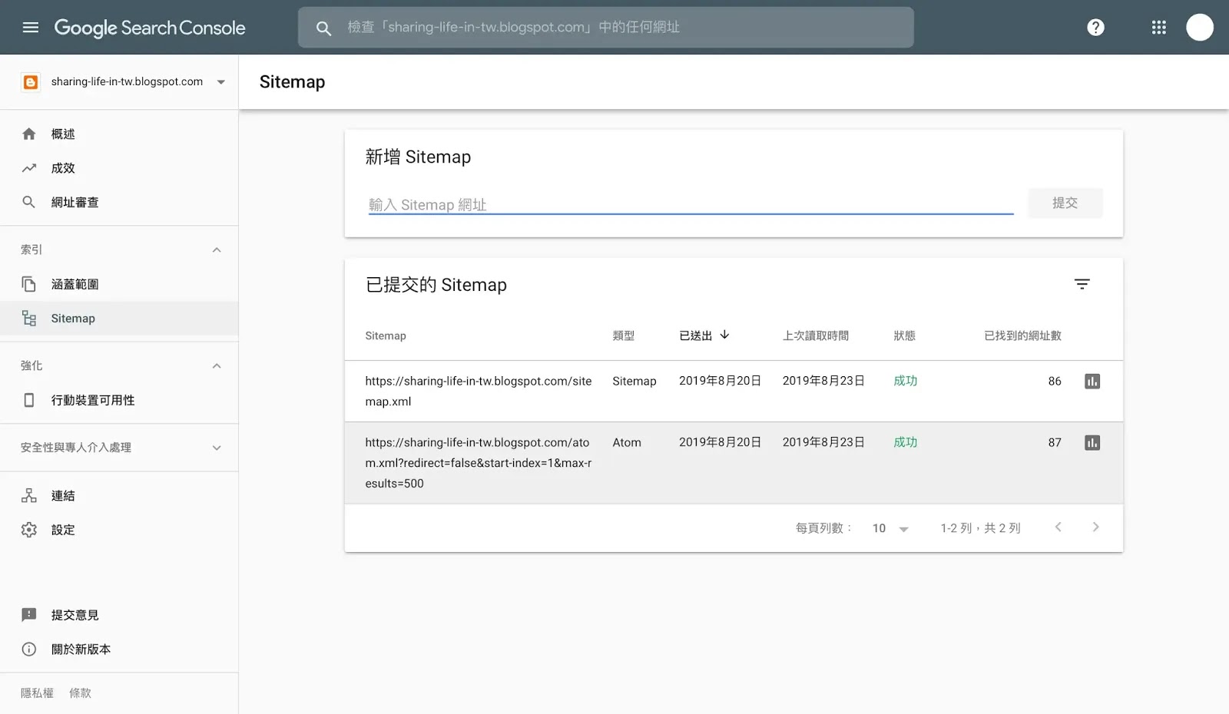Open the 條款 terms link
This screenshot has width=1229, height=714.
coord(80,693)
